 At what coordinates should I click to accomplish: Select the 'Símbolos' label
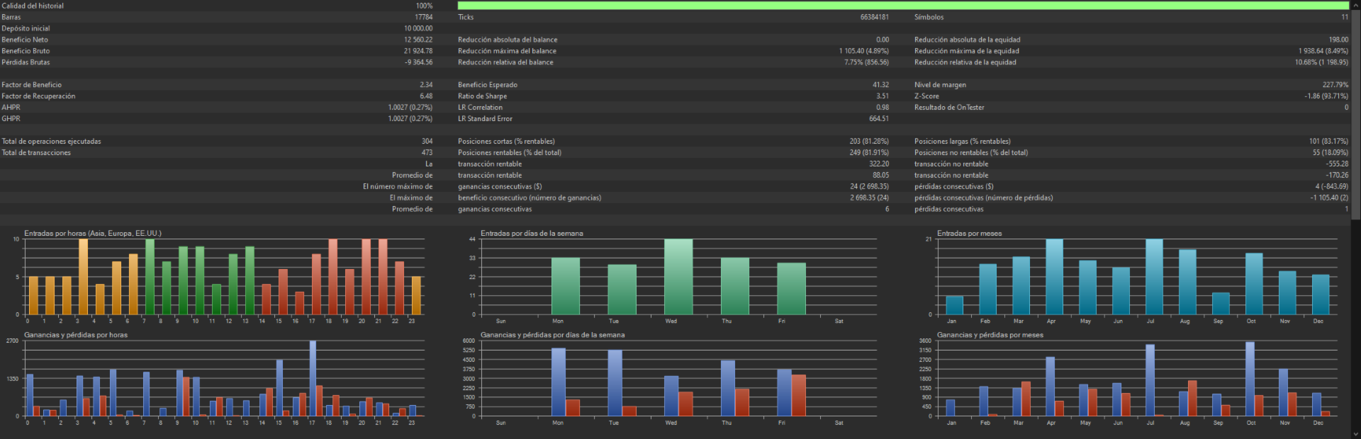[x=929, y=17]
